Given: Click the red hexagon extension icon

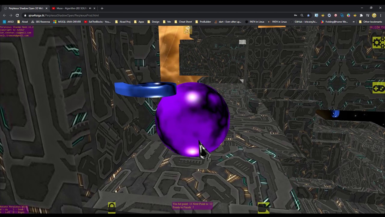Looking at the screenshot, I should coord(336,15).
